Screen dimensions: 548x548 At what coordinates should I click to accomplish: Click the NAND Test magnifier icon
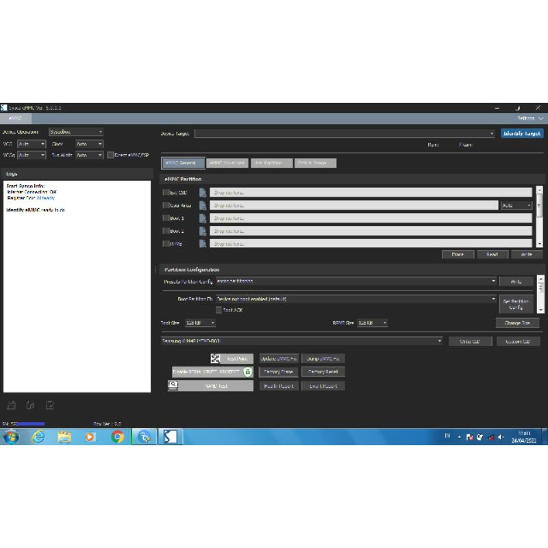coord(173,386)
